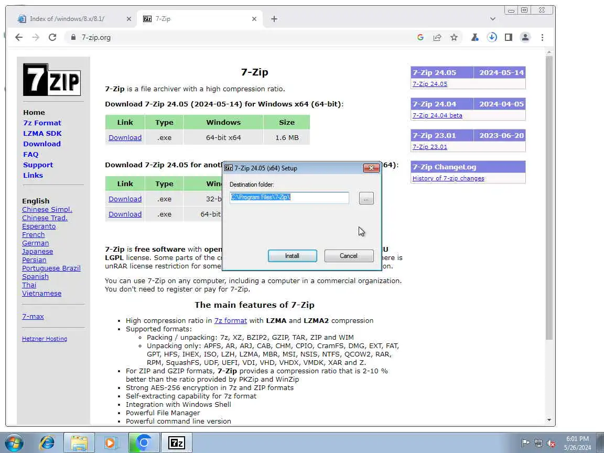Open LZMA SDK in the sidebar
The image size is (604, 453).
pyautogui.click(x=42, y=133)
